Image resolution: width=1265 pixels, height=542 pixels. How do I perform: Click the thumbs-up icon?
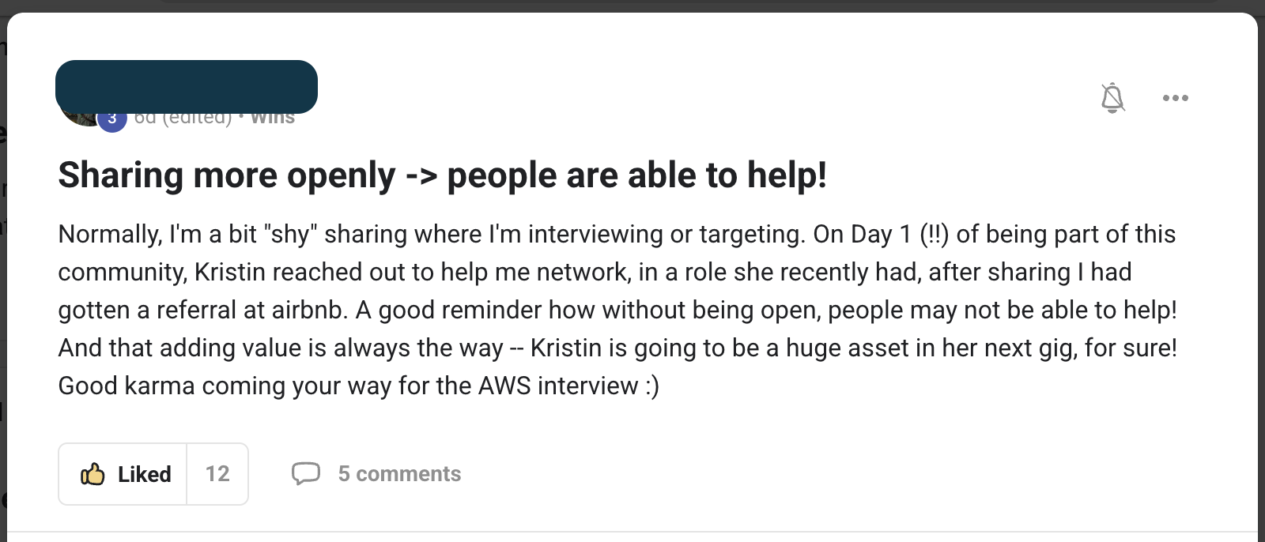93,474
